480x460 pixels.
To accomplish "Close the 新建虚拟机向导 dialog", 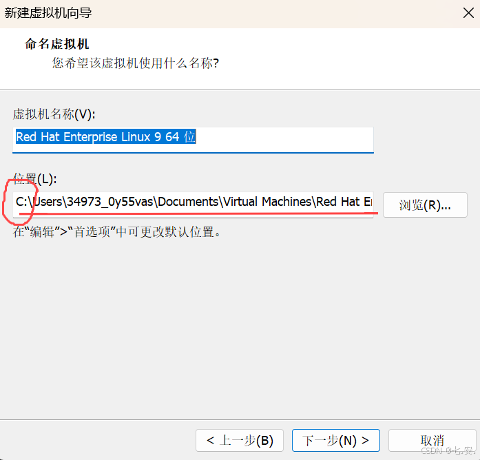I will 468,13.
